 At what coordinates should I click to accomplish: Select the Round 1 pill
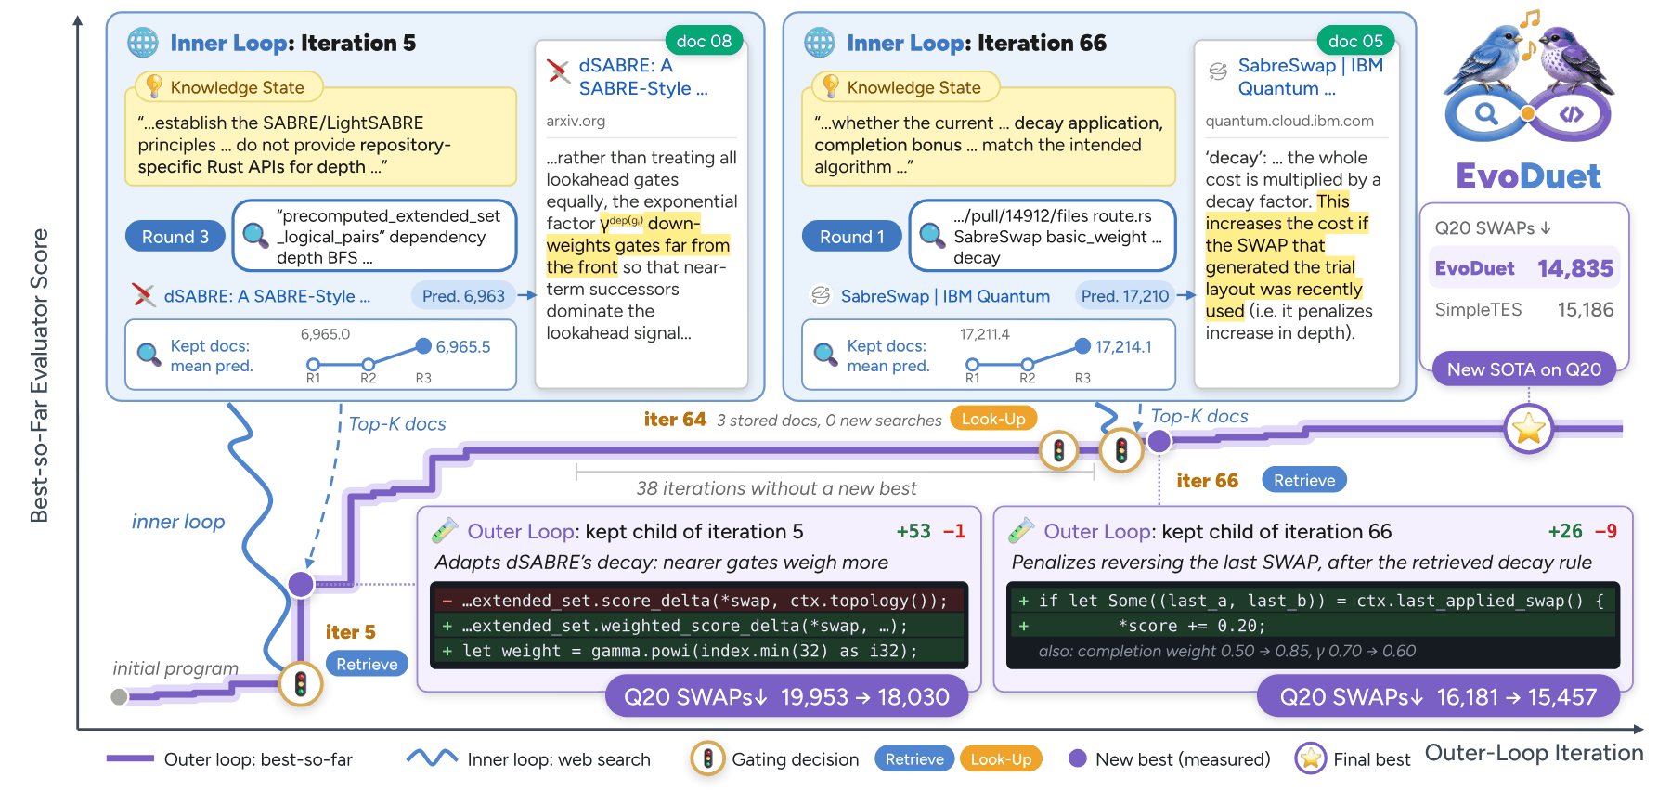[852, 237]
